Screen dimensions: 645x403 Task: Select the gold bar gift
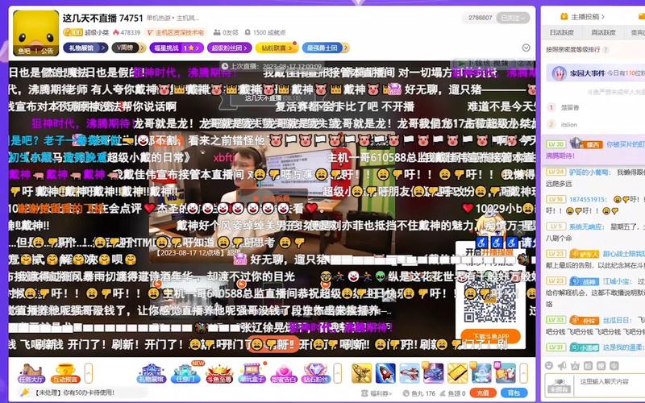pyautogui.click(x=457, y=373)
